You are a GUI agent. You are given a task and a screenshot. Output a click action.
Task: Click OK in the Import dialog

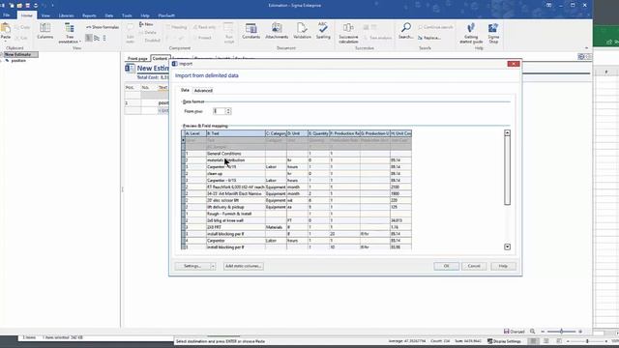(446, 267)
